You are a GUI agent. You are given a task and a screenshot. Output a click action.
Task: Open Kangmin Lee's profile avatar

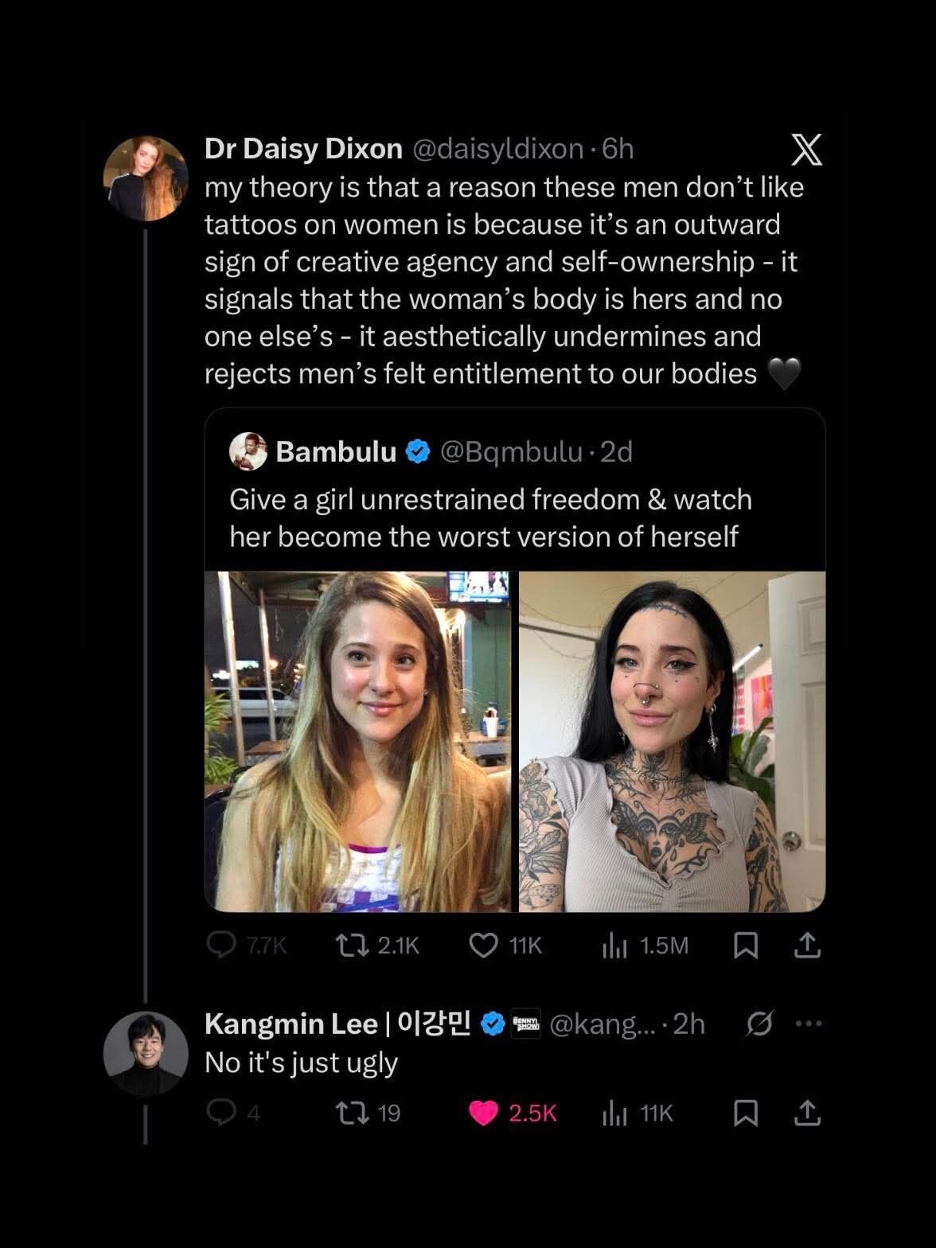click(146, 1054)
